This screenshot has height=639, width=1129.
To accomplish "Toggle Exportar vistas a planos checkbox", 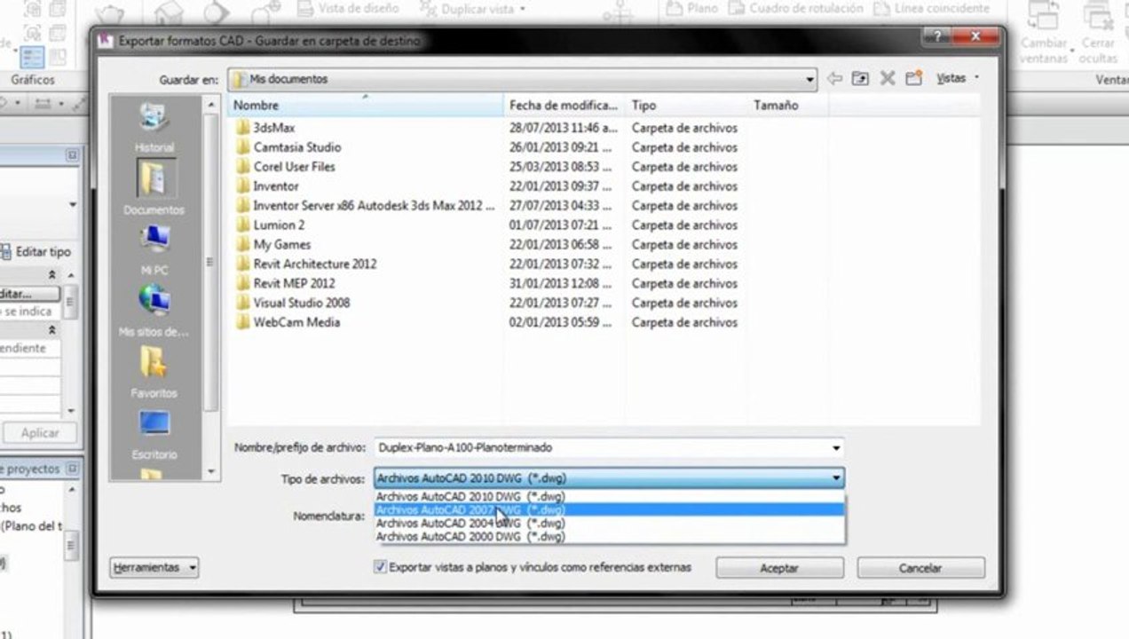I will [x=381, y=567].
